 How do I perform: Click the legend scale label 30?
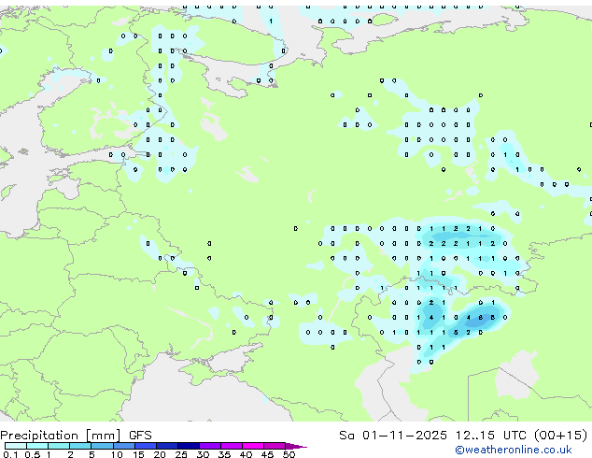(203, 454)
